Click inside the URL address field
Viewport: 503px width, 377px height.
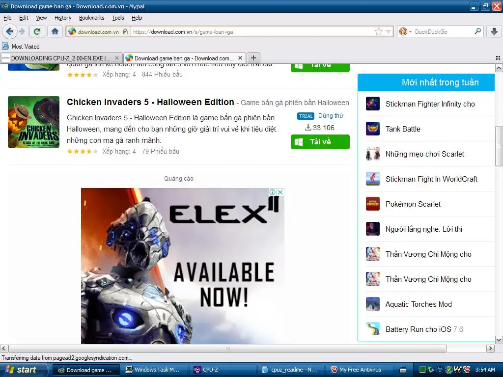point(252,32)
